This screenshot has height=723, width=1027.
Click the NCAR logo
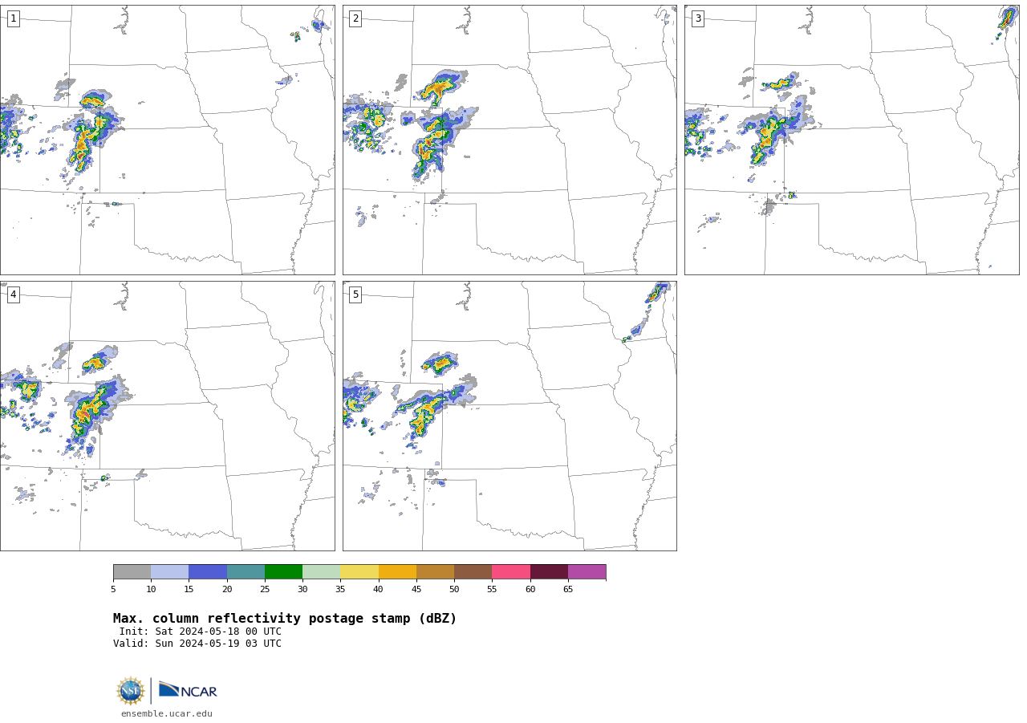click(188, 690)
